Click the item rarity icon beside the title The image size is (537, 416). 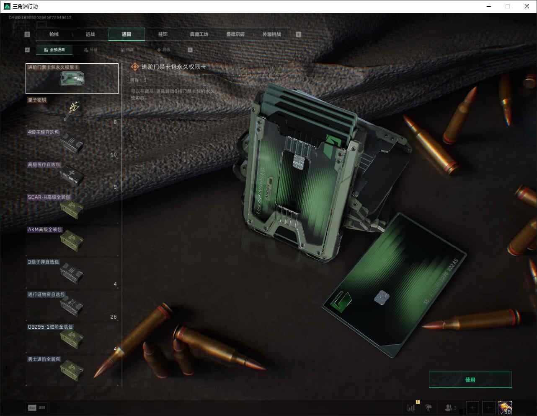pyautogui.click(x=135, y=67)
